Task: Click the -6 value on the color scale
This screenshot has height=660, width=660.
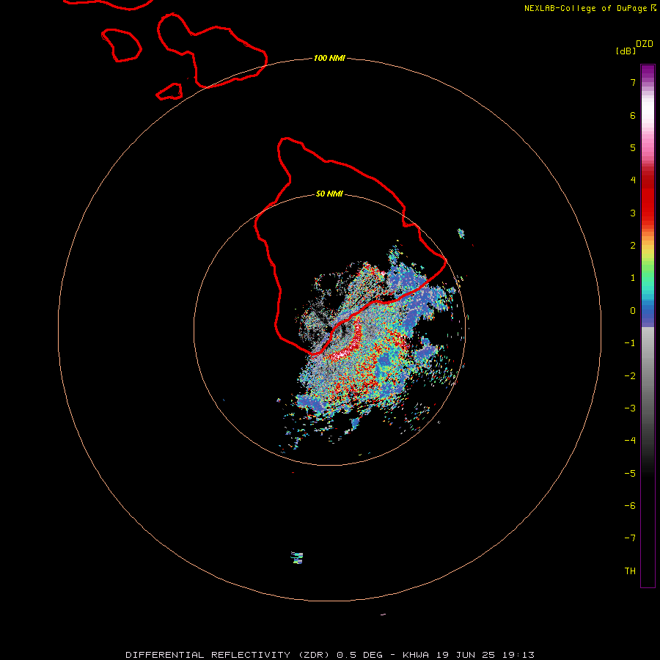Action: pyautogui.click(x=630, y=506)
